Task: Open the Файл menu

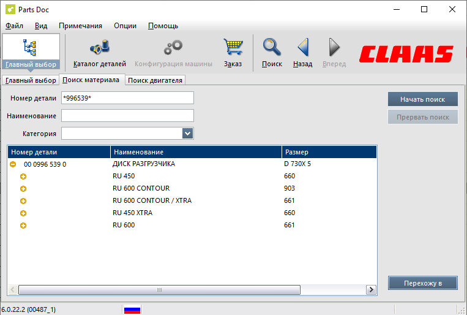Action: [x=14, y=26]
